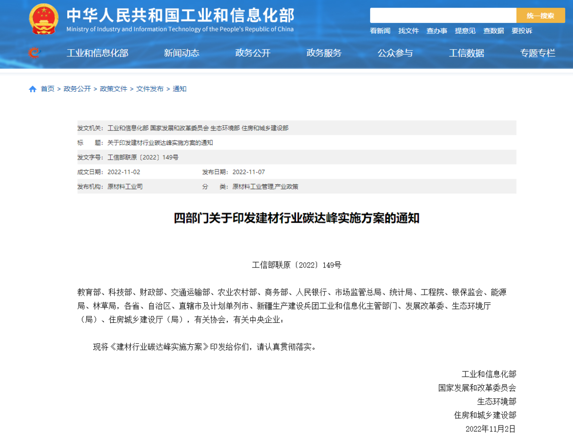
Task: Select the 工业和信息化部 menu item
Action: coord(97,53)
